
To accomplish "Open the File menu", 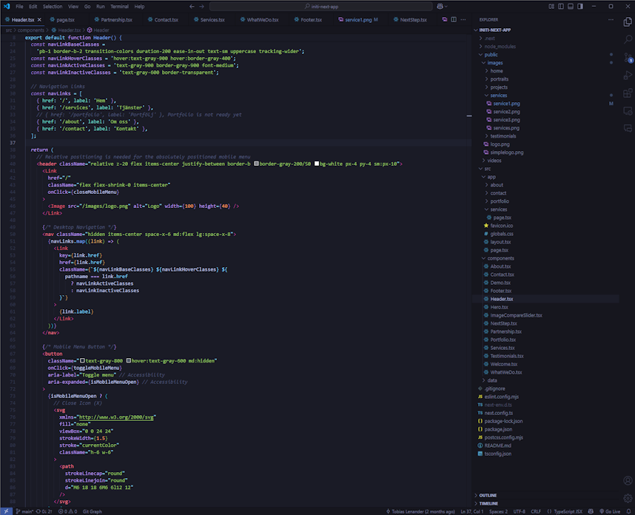I will click(19, 7).
